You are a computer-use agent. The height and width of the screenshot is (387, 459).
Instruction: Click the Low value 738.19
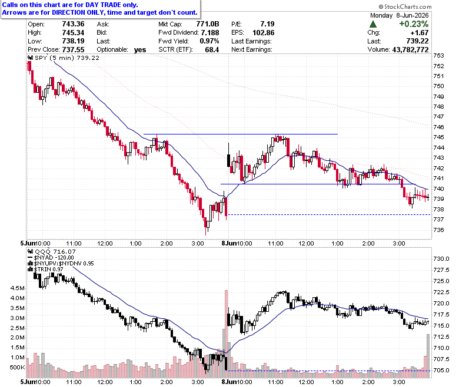click(73, 41)
